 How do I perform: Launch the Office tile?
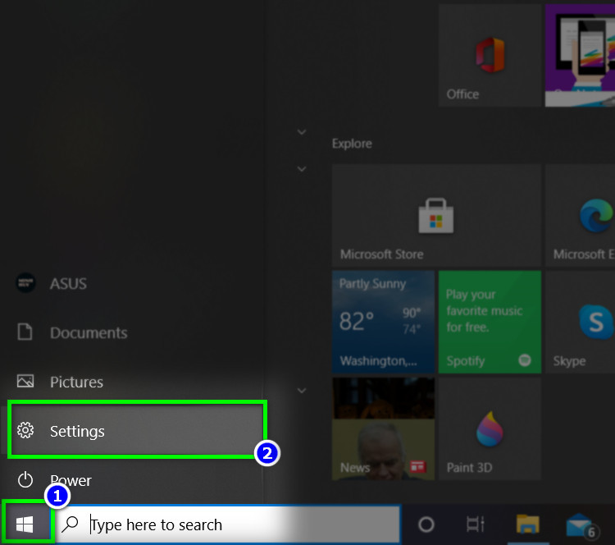[x=490, y=56]
